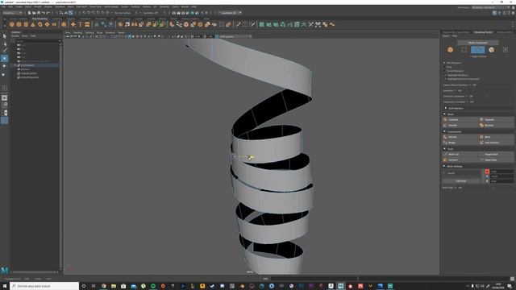Open the Edit Mesh menu
The width and height of the screenshot is (516, 290).
point(81,6)
